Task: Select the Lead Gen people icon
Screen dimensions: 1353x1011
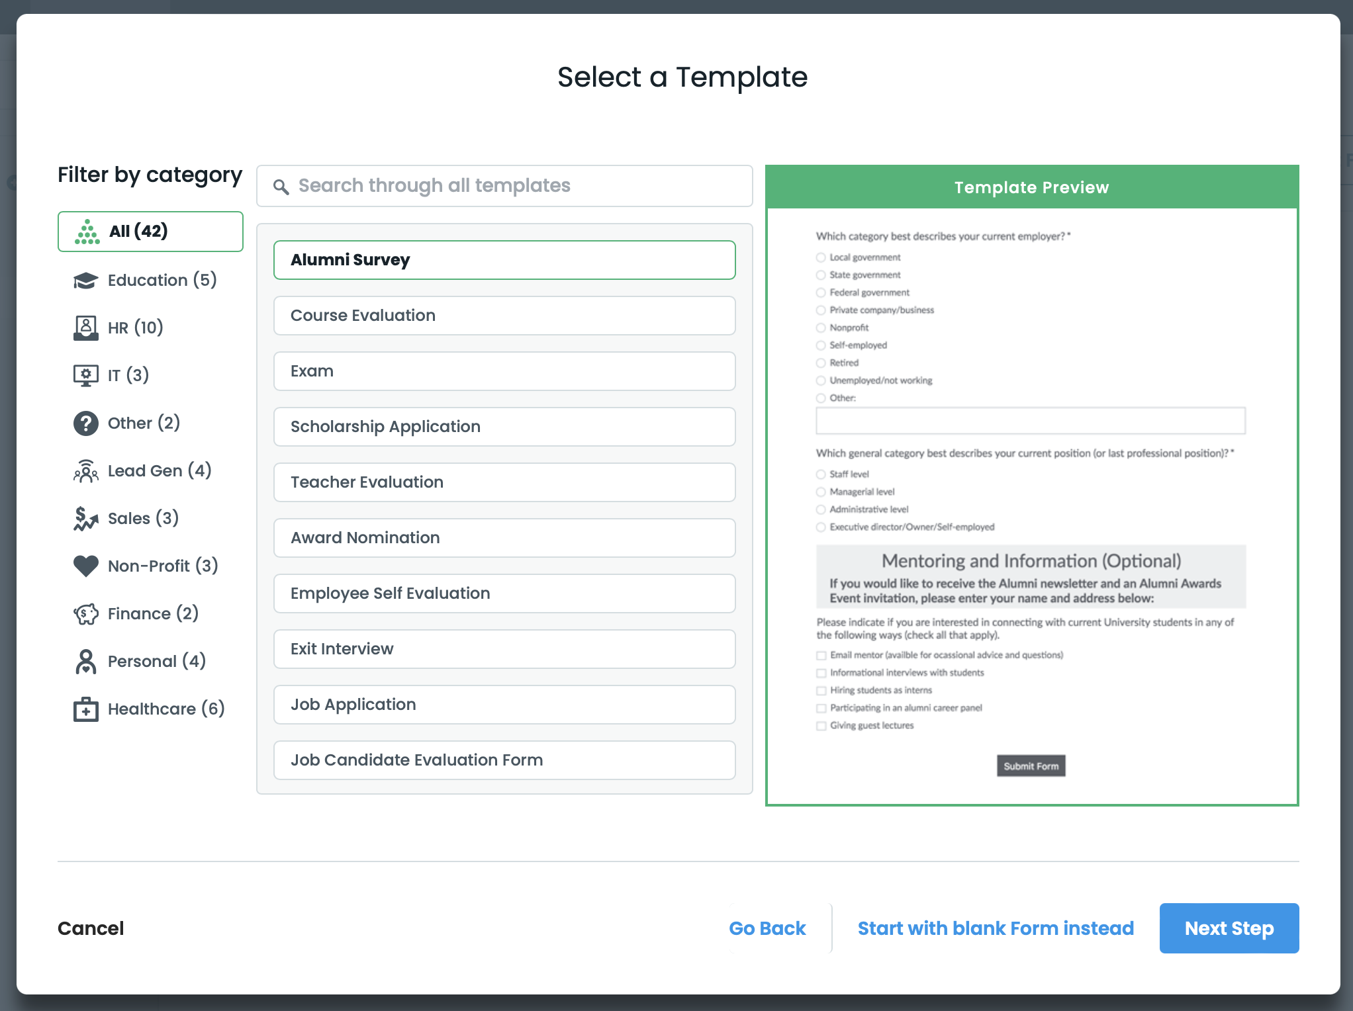Action: 85,471
